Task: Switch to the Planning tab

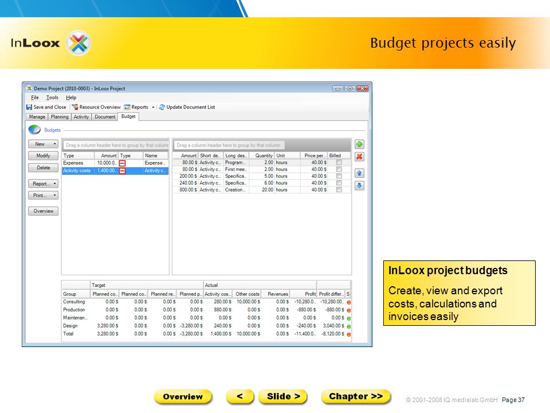Action: (x=60, y=117)
